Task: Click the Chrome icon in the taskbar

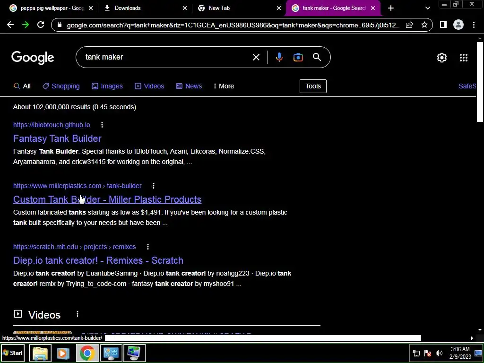Action: click(87, 353)
